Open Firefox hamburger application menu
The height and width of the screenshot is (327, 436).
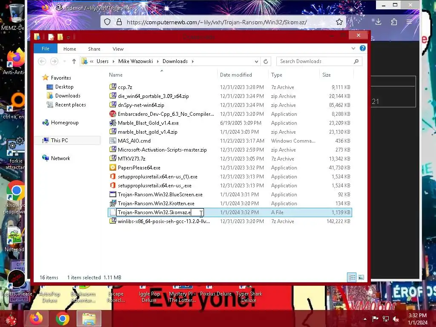point(409,22)
